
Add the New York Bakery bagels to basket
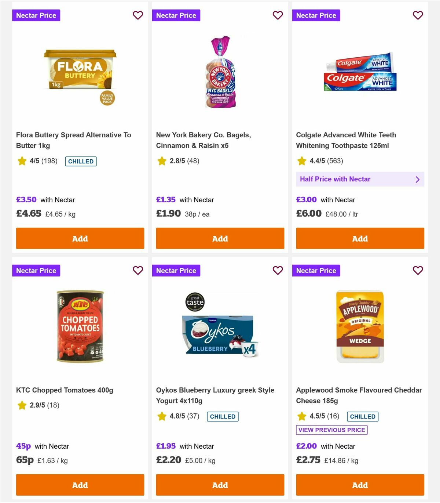220,238
